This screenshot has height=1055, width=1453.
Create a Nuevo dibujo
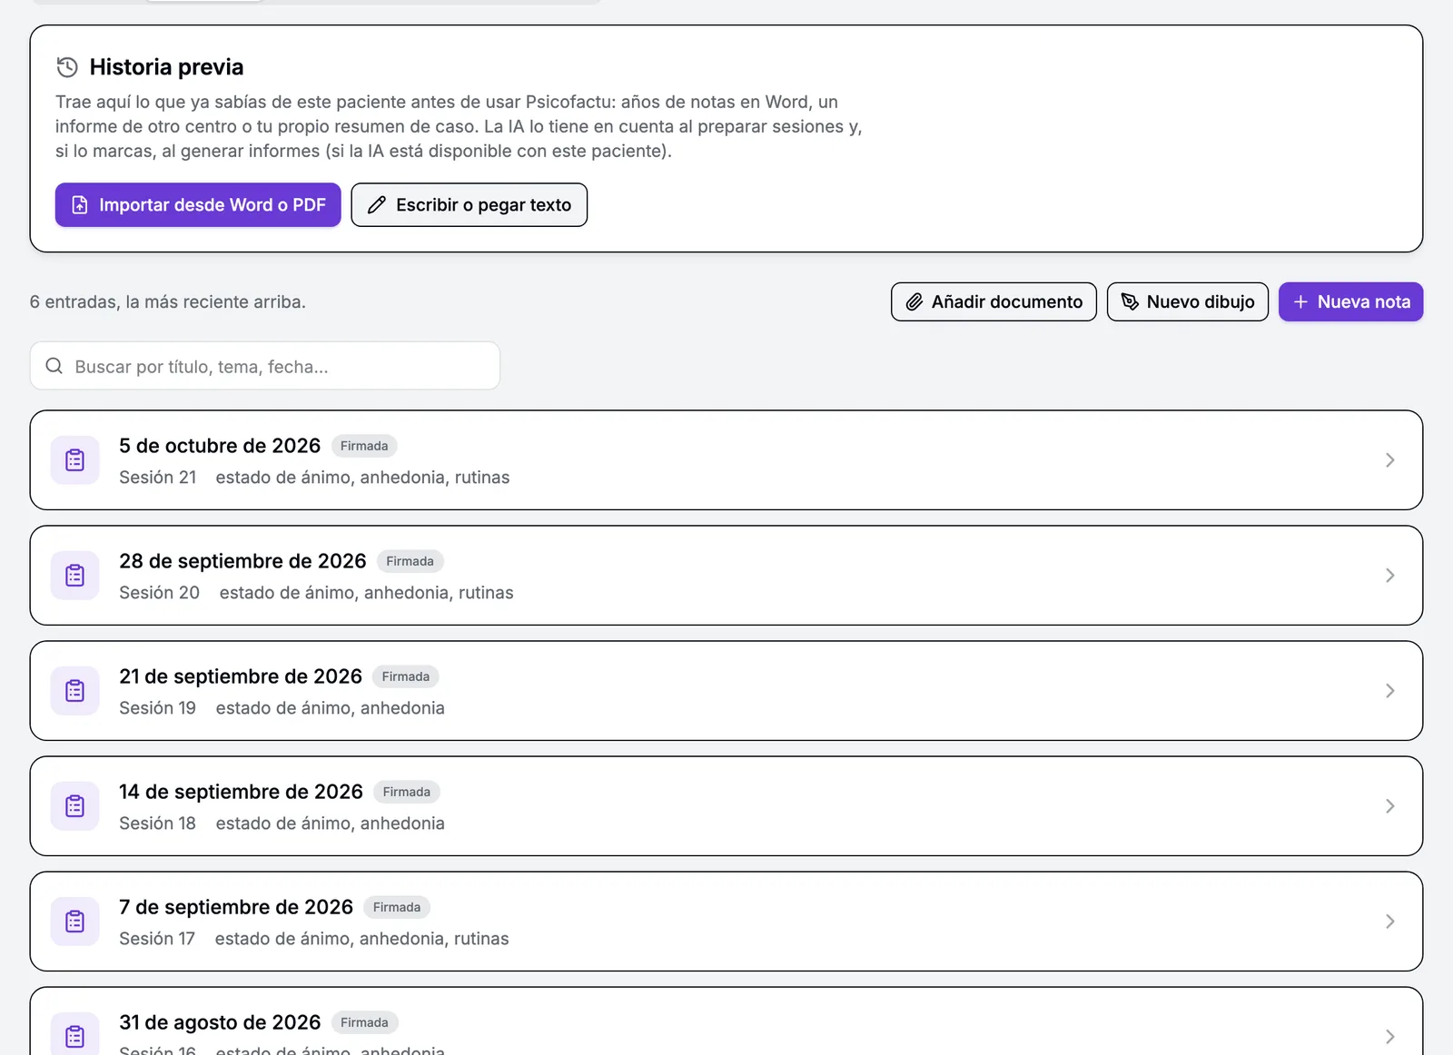point(1187,301)
